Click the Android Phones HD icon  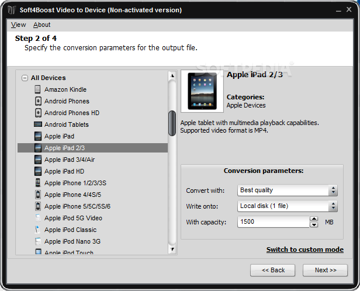pos(38,113)
